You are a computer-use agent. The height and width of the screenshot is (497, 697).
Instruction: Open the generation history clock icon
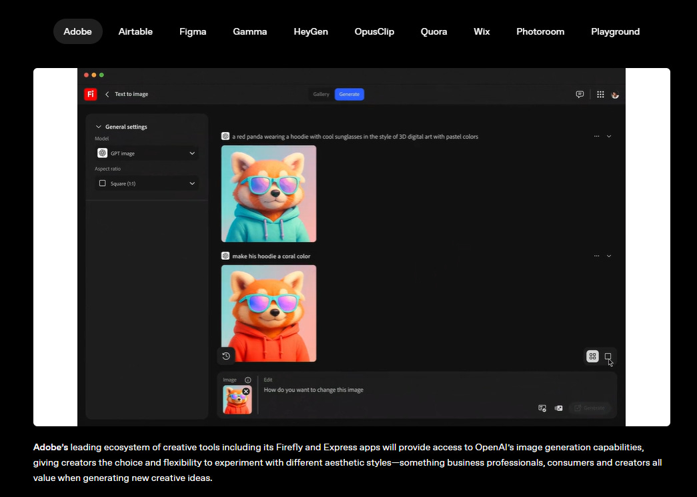pos(226,356)
